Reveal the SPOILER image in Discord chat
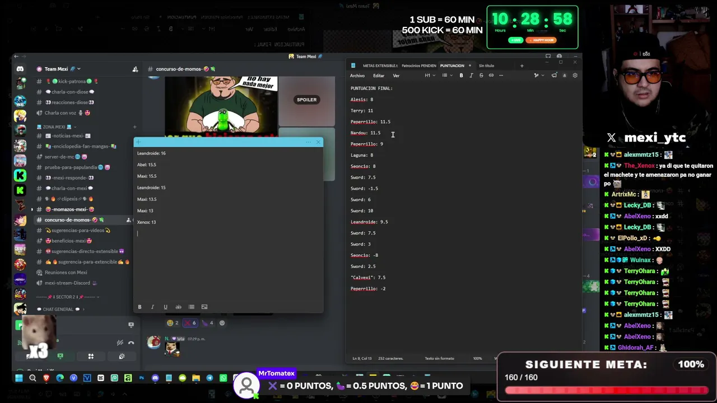The width and height of the screenshot is (717, 403). pos(306,100)
